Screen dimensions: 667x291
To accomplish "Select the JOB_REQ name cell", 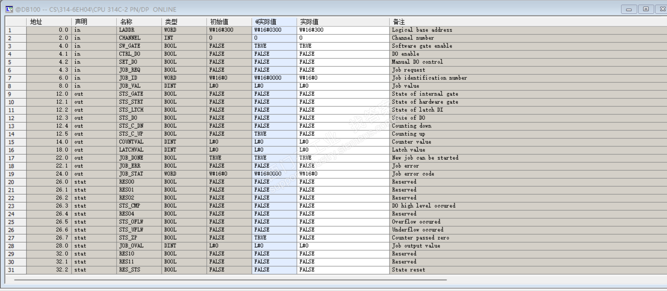I will (x=139, y=70).
